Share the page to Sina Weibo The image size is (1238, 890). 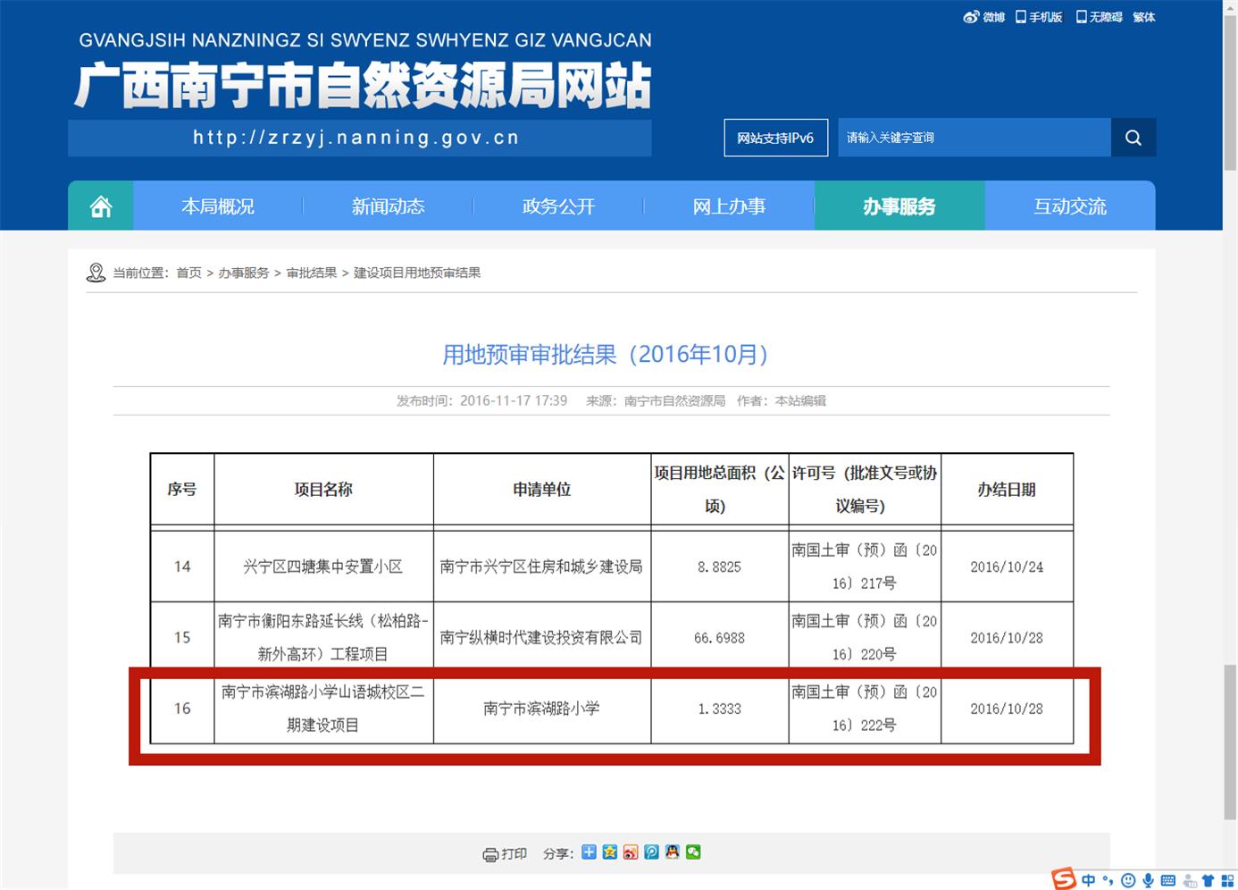[631, 852]
